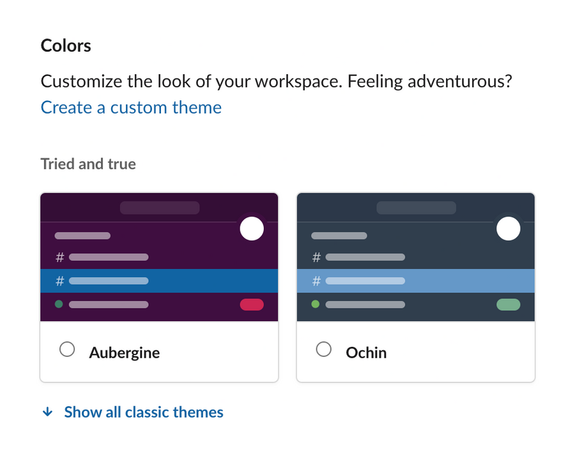Click the hashtag icon in the Ochin preview
The image size is (575, 456).
tap(315, 257)
